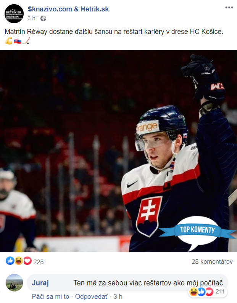
Task: Like the comment via Páči sa mi to
Action: coord(50,297)
